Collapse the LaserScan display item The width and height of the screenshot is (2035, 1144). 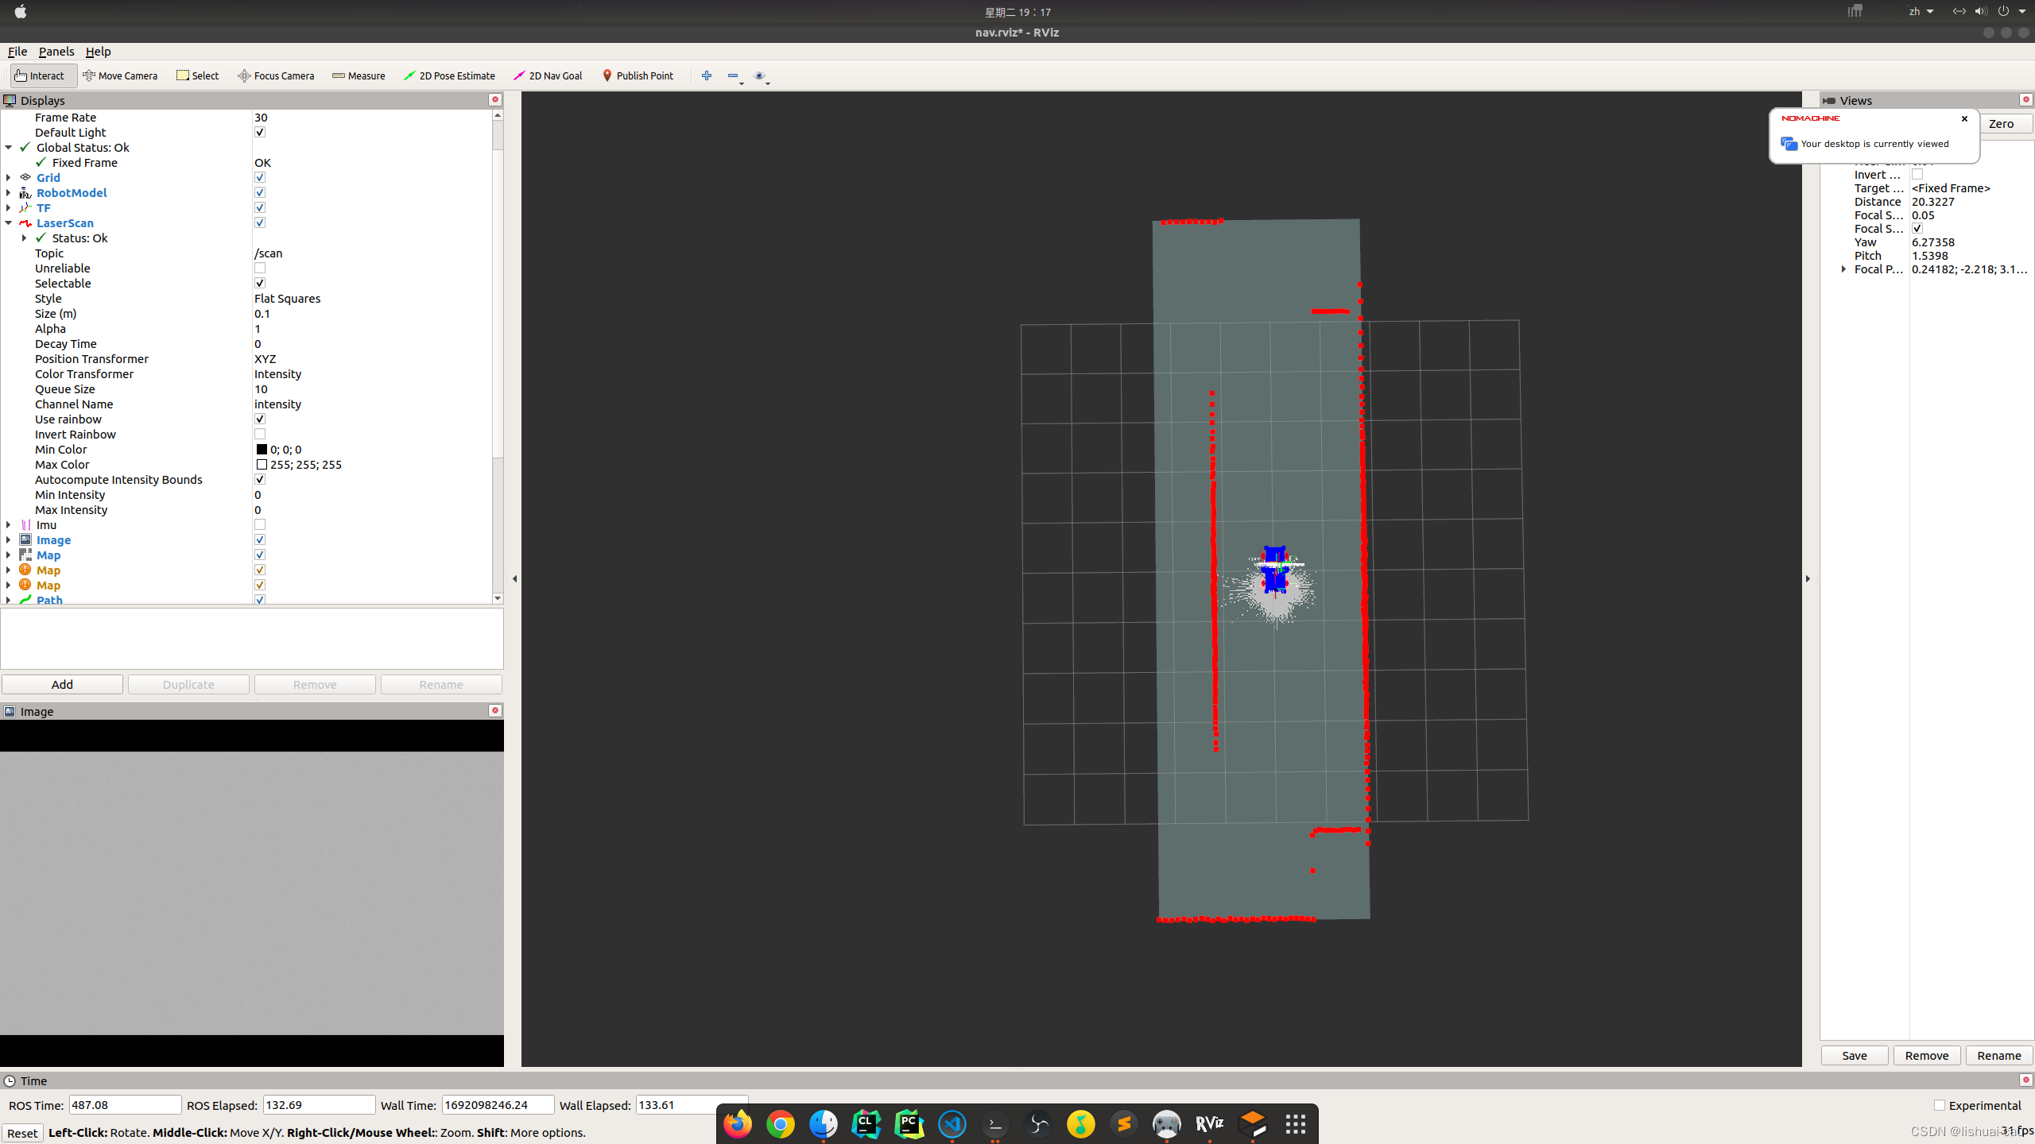pos(9,223)
